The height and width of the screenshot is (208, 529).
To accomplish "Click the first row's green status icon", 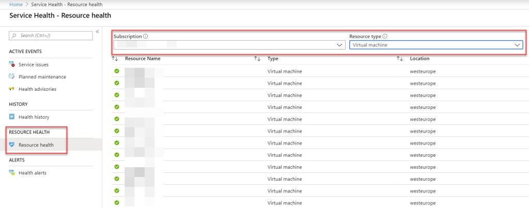I will click(117, 71).
